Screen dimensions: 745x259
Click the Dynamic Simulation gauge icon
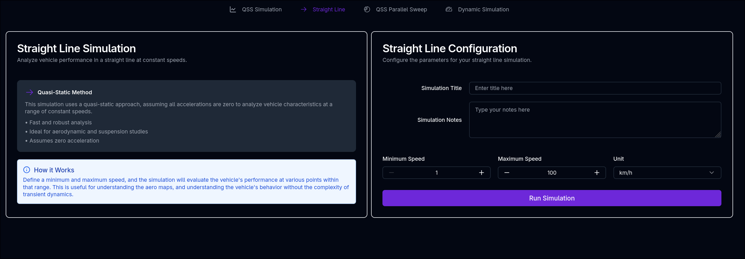449,10
